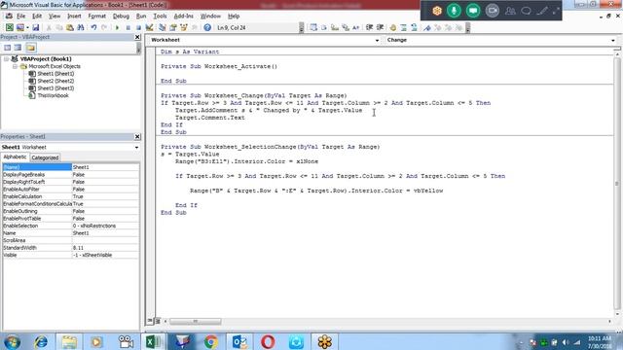Click the Complete Word icon
Screen dimensions: 623x350
[x=355, y=27]
